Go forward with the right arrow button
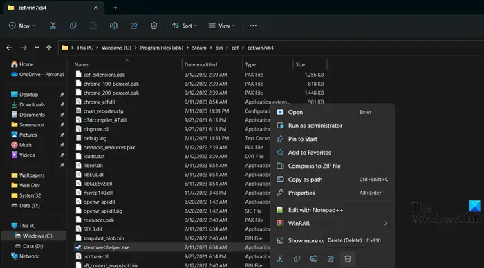 [x=24, y=48]
